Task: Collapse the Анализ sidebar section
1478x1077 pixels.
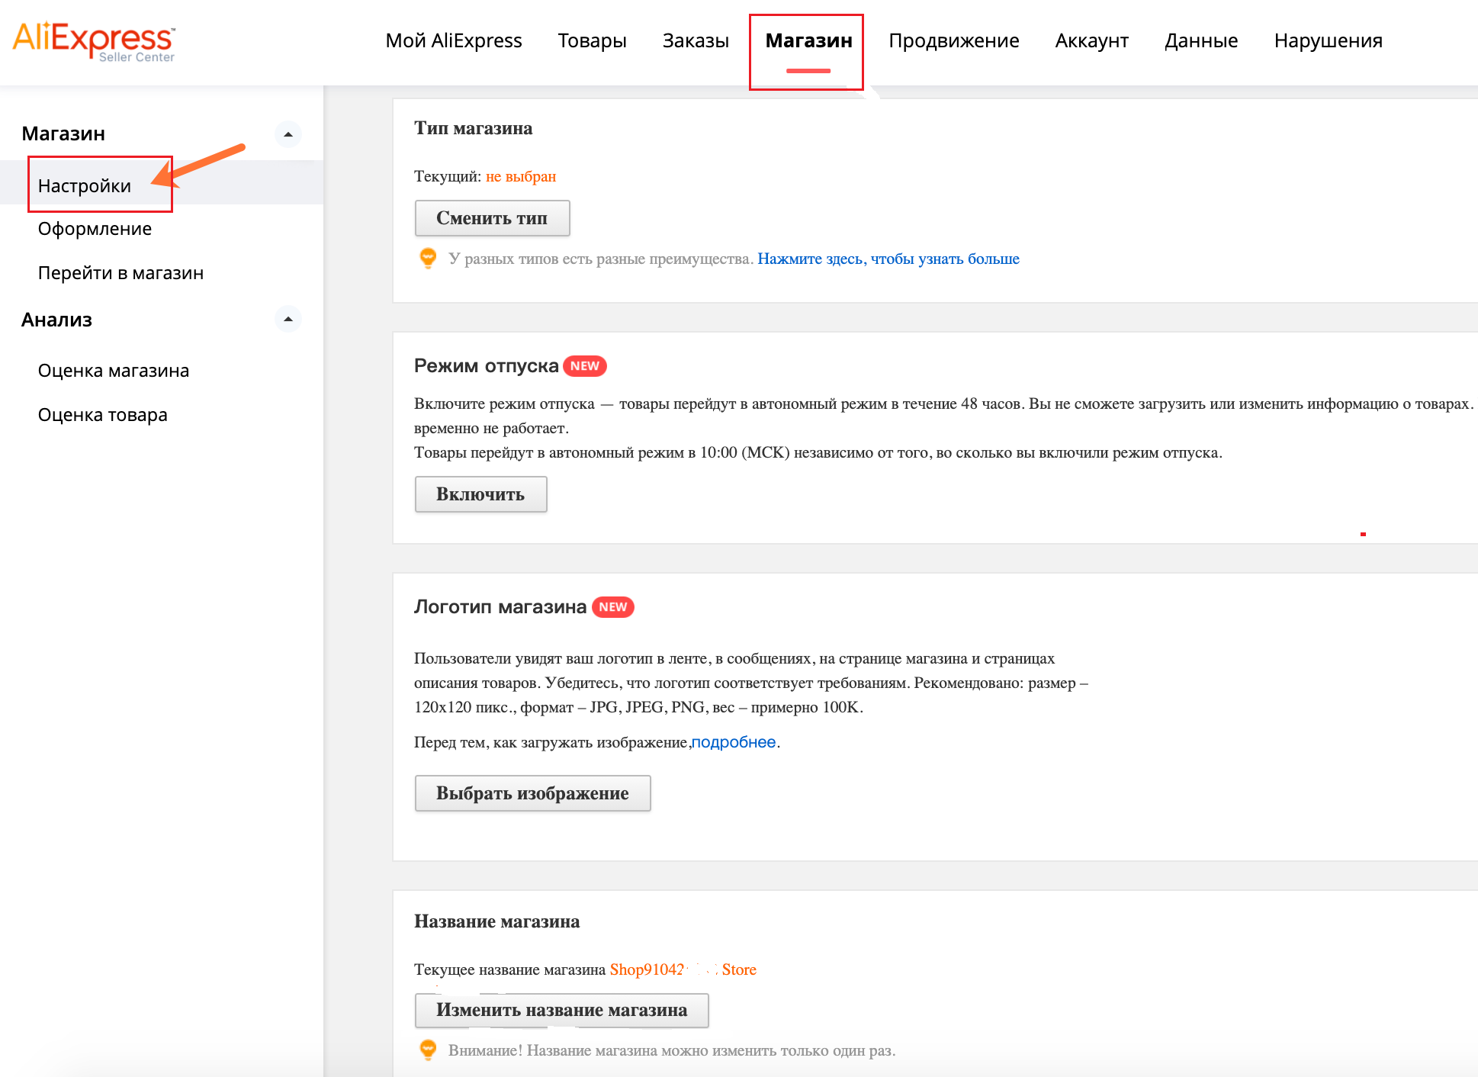Action: (x=288, y=319)
